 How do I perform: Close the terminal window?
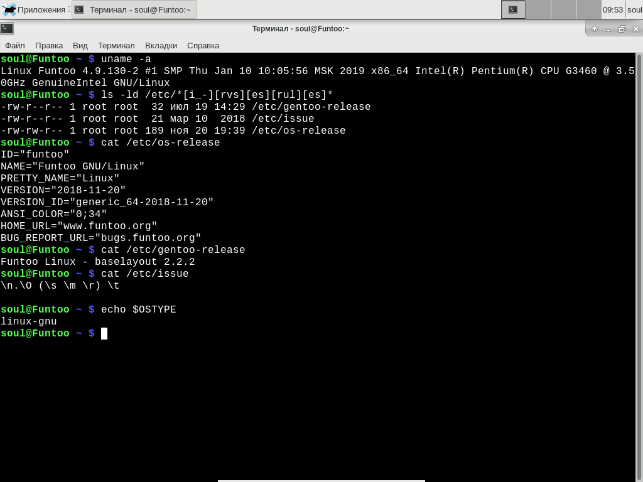636,29
